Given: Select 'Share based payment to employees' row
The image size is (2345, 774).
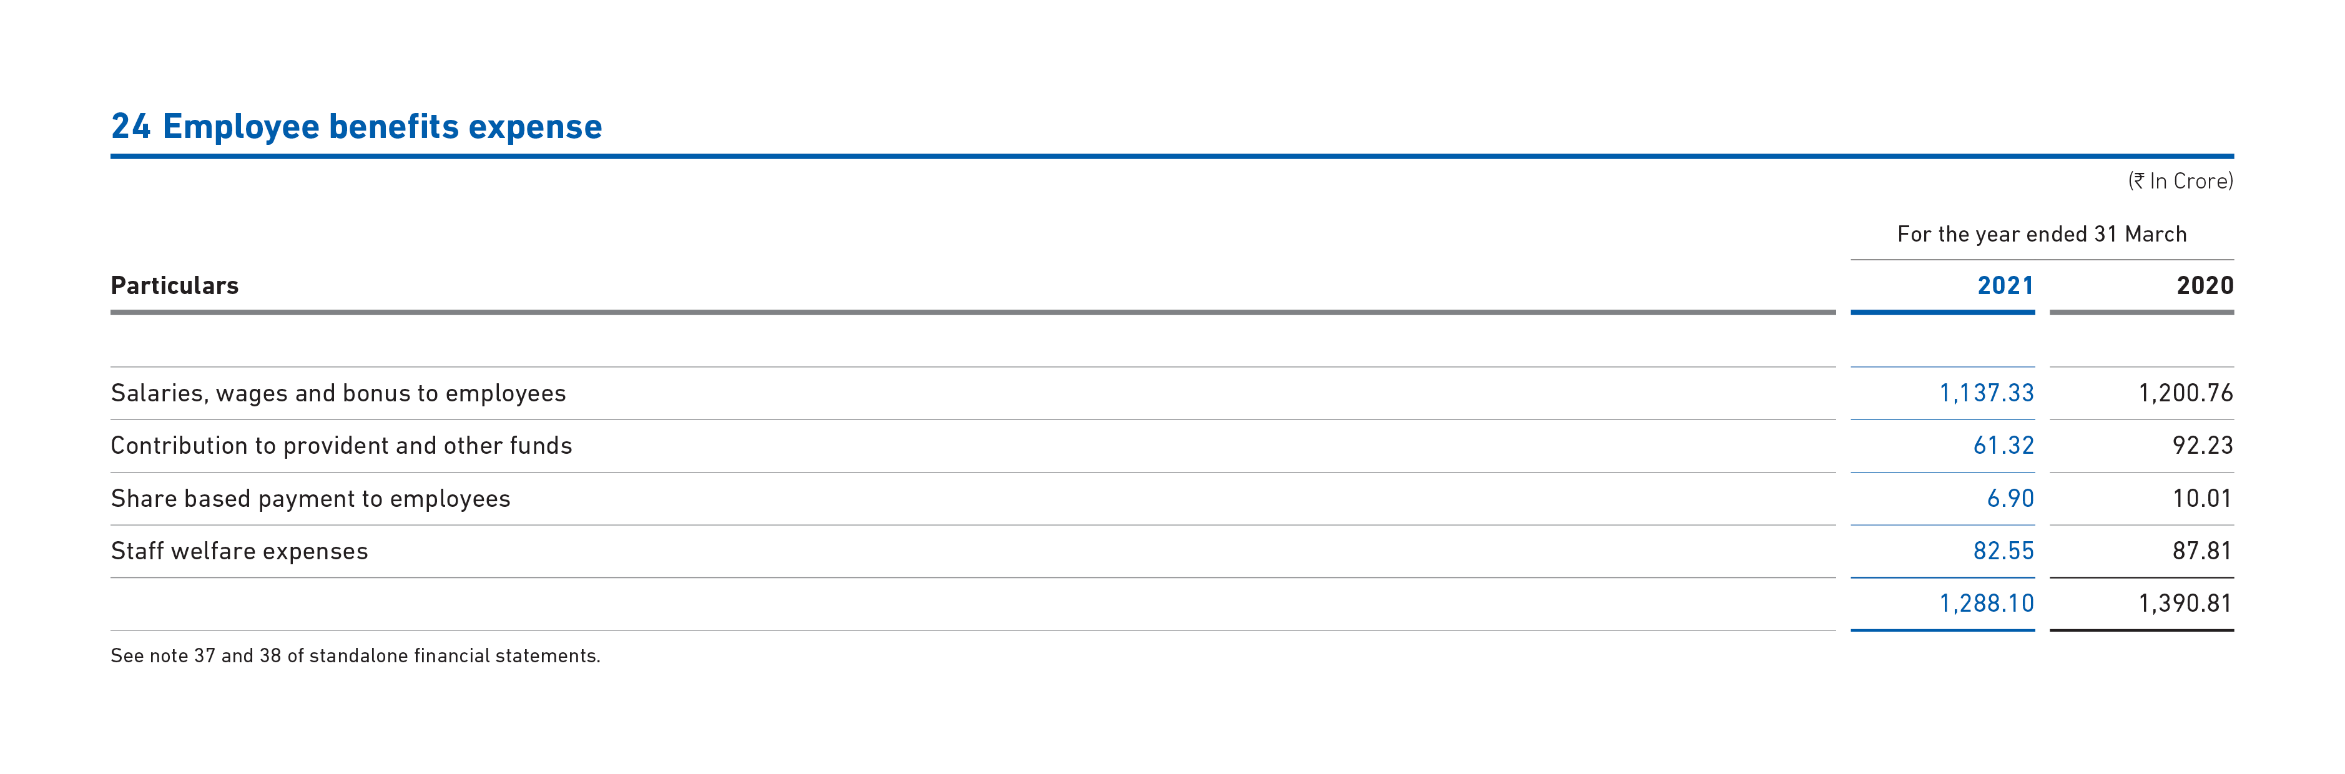Looking at the screenshot, I should pyautogui.click(x=1172, y=499).
